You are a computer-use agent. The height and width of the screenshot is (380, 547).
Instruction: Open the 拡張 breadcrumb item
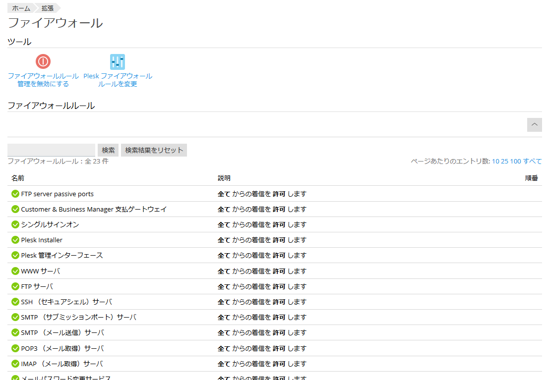coord(48,8)
